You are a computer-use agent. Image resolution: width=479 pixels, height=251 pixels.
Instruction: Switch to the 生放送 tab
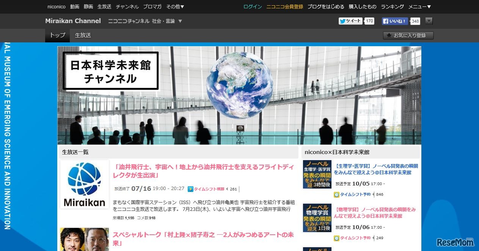click(x=83, y=35)
